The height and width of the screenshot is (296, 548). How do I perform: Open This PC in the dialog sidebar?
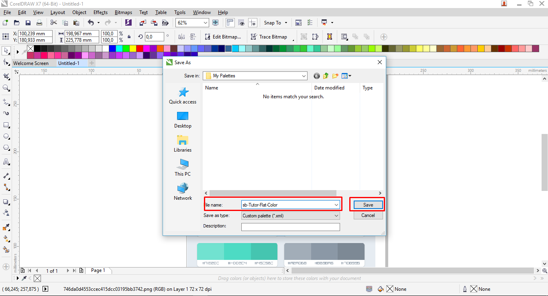click(x=183, y=168)
